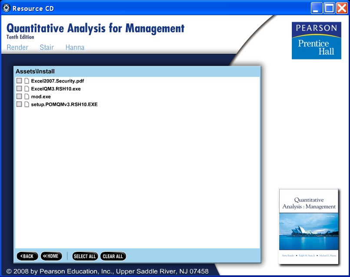Select the setup.POMQMv3.RSH10.EXE checkbox

click(x=19, y=104)
